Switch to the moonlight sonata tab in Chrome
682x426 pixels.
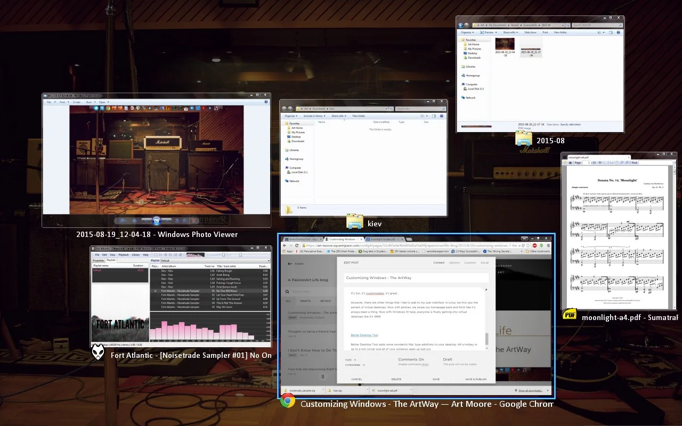384,240
